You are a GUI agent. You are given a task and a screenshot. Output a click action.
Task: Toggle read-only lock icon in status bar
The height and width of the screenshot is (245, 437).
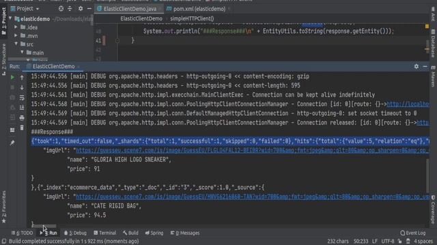click(x=400, y=242)
